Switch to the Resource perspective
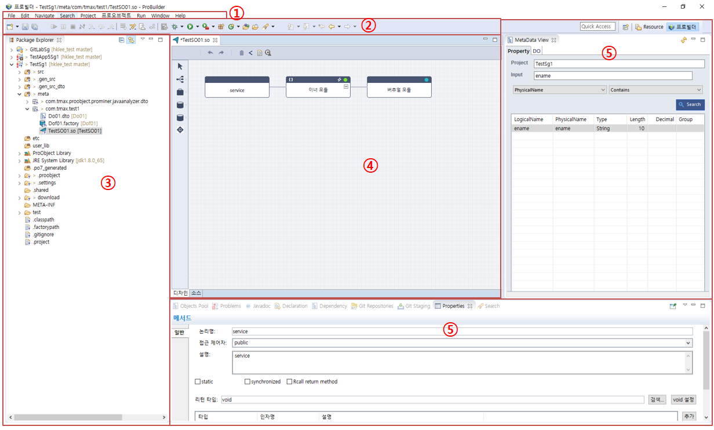This screenshot has height=430, width=714. tap(649, 27)
